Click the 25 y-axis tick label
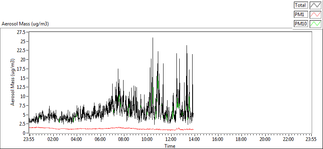 23,41
